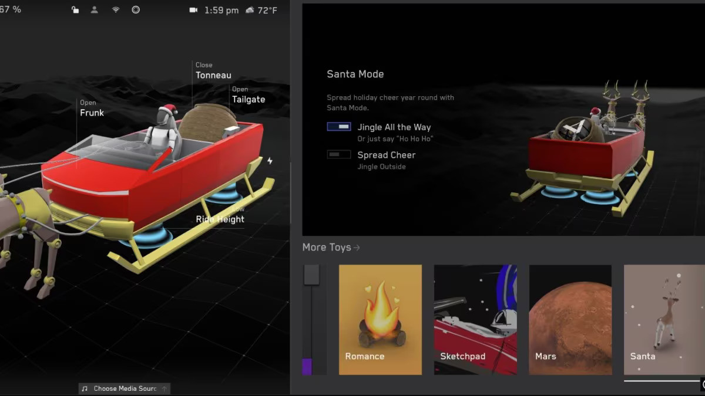The width and height of the screenshot is (705, 396).
Task: Click the weather cloud icon
Action: (250, 10)
